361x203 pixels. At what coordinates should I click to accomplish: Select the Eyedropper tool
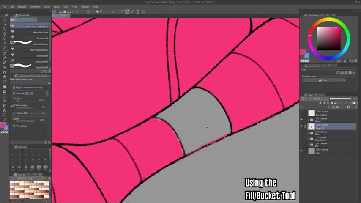[4, 48]
